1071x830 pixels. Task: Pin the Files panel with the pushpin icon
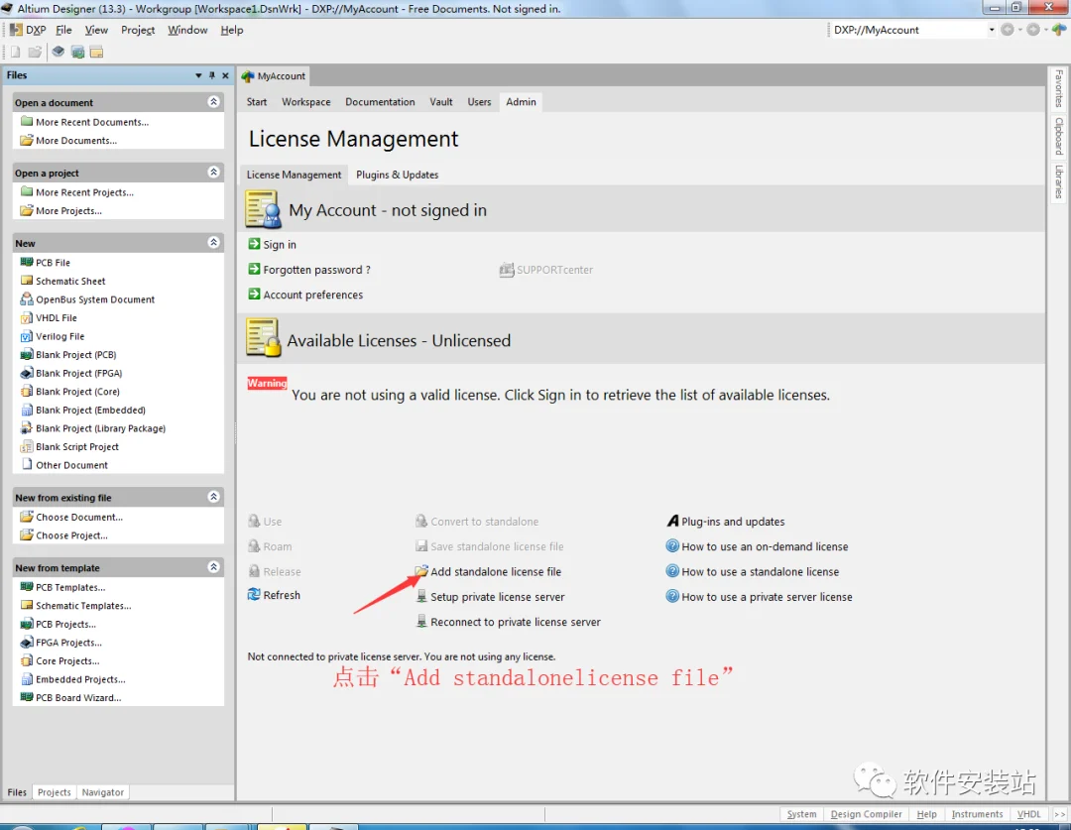(212, 75)
